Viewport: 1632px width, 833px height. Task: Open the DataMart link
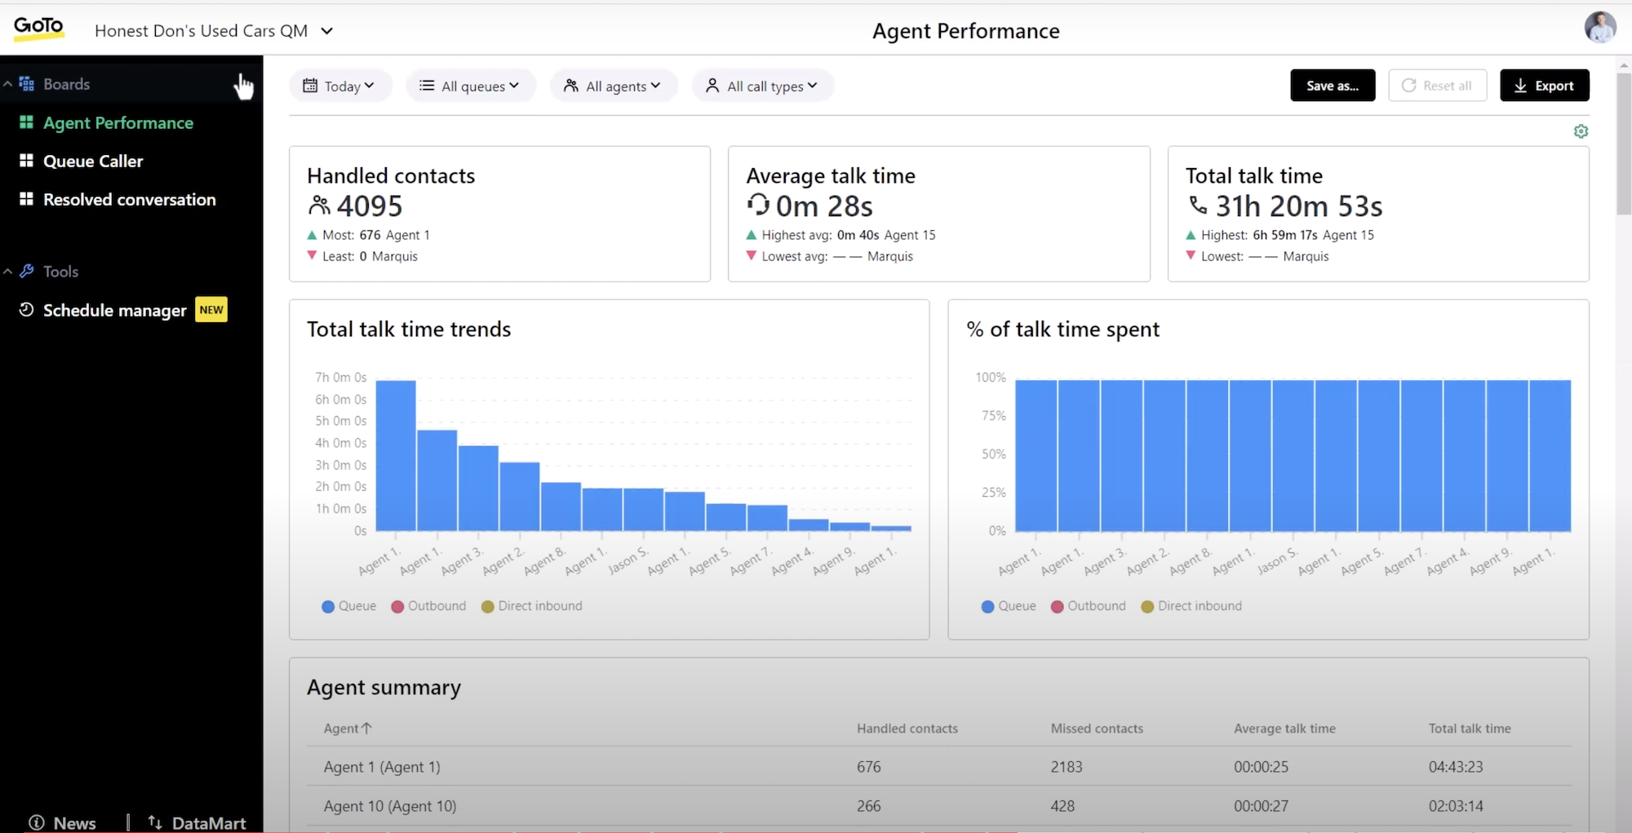pyautogui.click(x=197, y=822)
